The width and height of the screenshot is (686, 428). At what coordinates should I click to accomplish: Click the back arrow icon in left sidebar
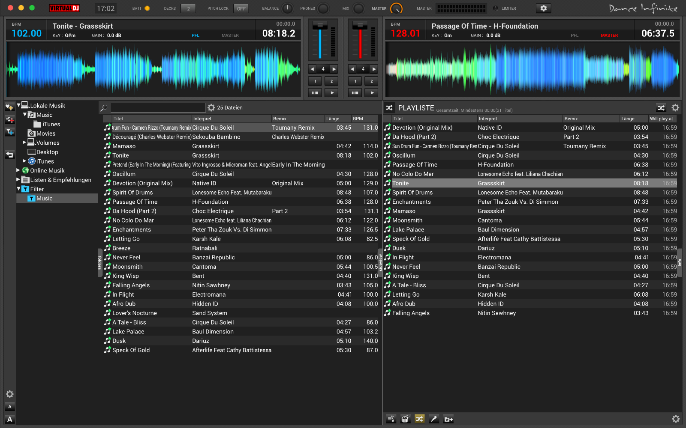pyautogui.click(x=9, y=155)
